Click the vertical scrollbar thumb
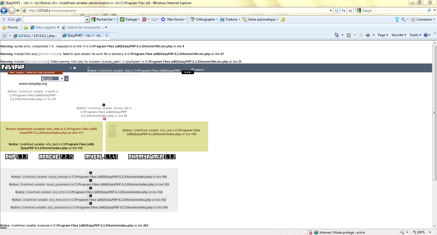The width and height of the screenshot is (437, 235). pos(435,112)
